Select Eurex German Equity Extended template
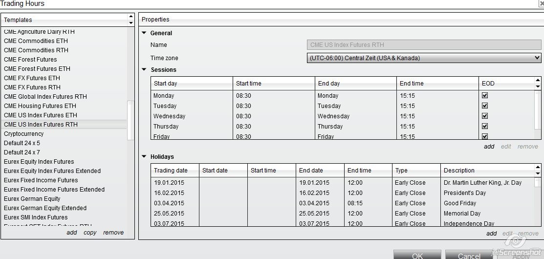This screenshot has height=259, width=544. [45, 208]
